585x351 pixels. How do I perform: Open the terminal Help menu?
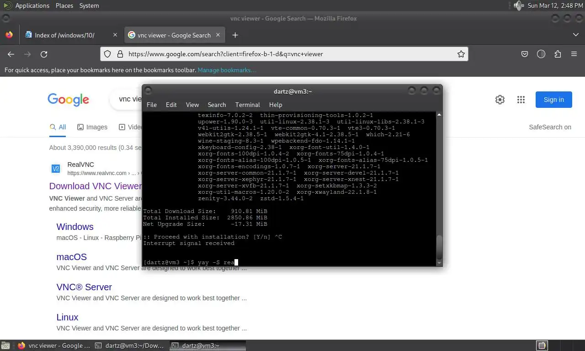pyautogui.click(x=276, y=105)
